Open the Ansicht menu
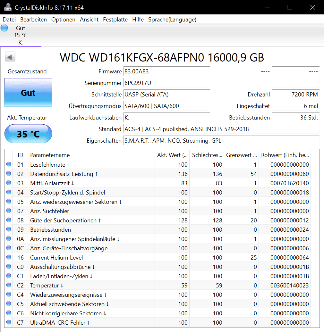The image size is (324, 332). (x=89, y=20)
